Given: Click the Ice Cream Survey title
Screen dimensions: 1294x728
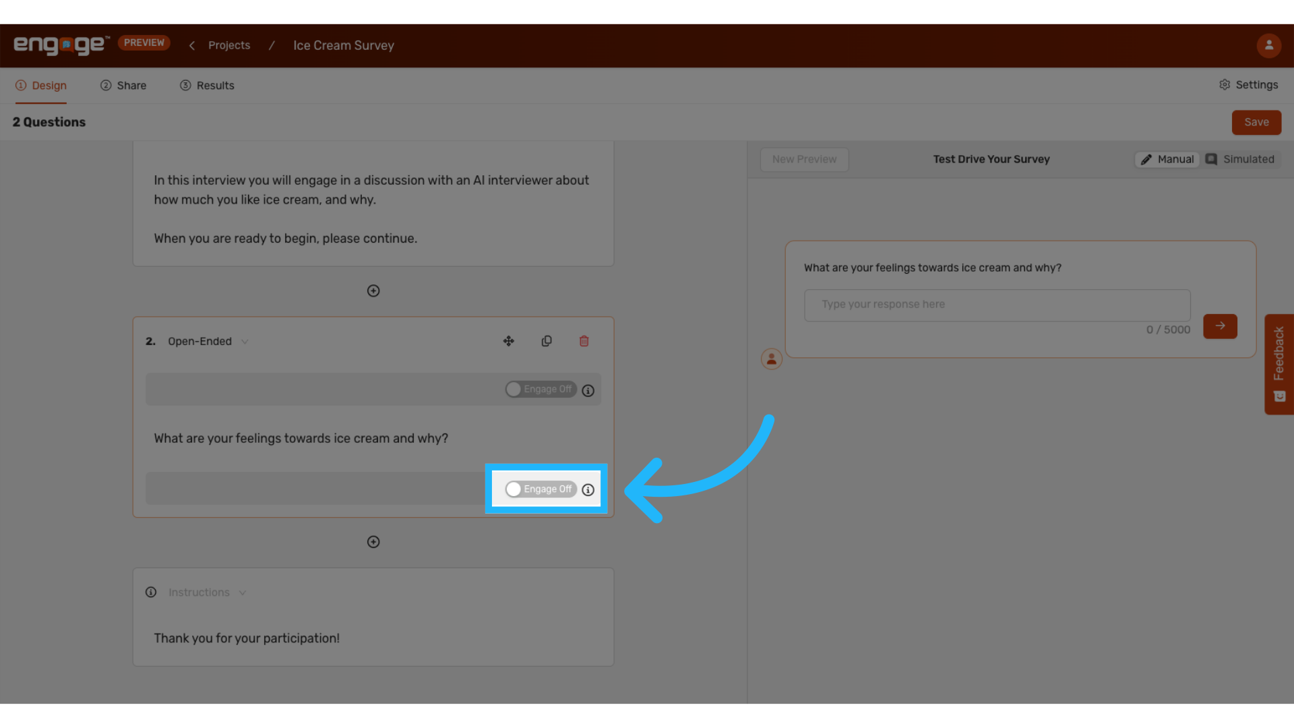Looking at the screenshot, I should tap(344, 45).
